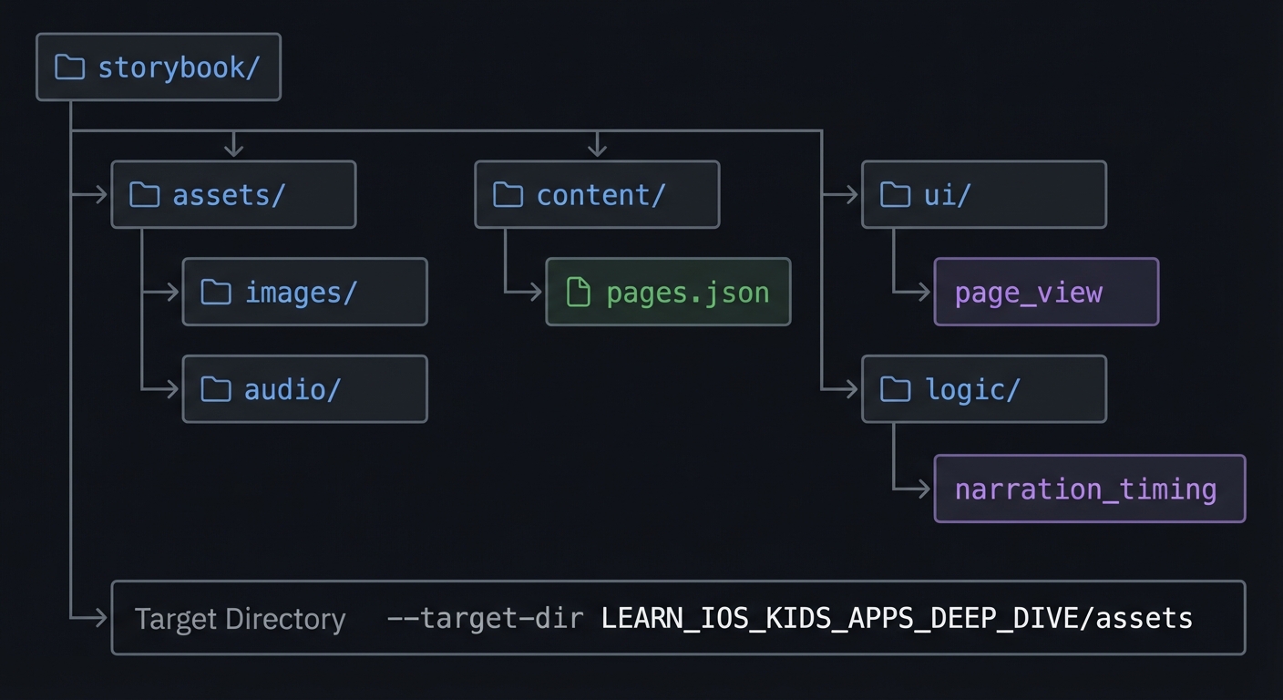Click the content/ folder icon

pos(508,194)
